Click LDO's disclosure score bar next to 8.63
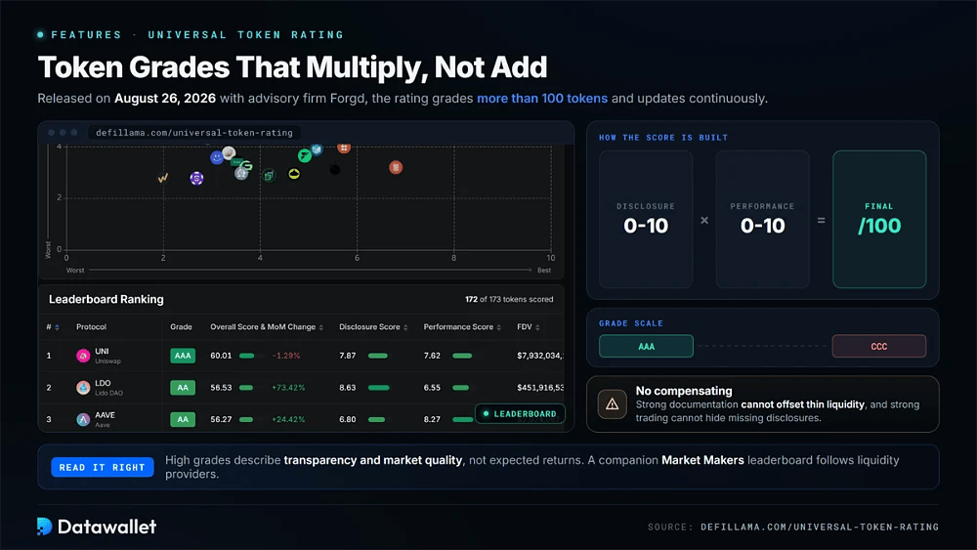977x550 pixels. coord(378,388)
